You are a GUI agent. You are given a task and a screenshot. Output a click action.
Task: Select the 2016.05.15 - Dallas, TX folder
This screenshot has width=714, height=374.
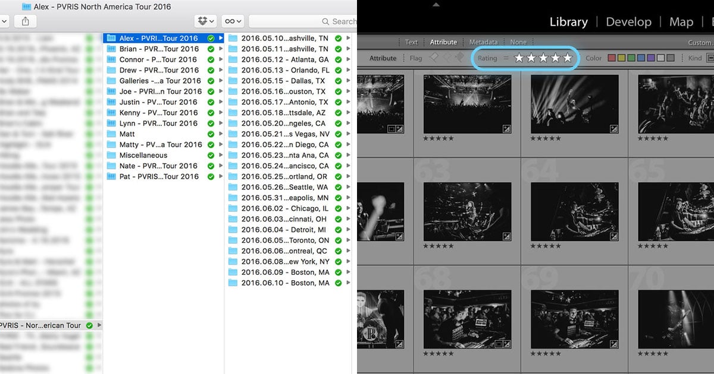283,81
